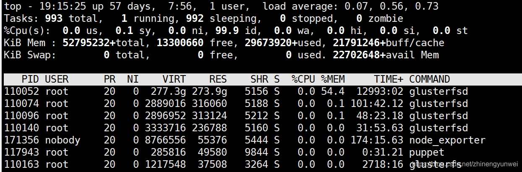Click PID 110074 in the process list

[x=21, y=104]
